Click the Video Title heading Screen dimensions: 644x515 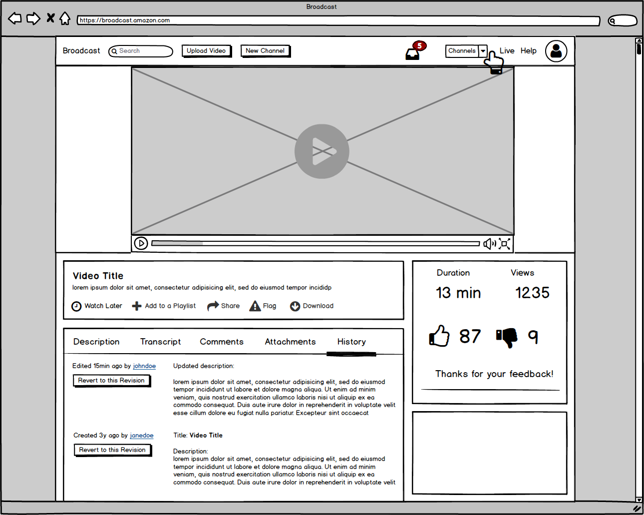98,276
